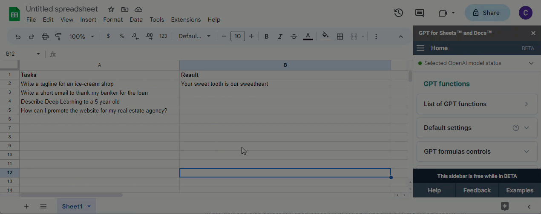Click the Default settings help icon
The width and height of the screenshot is (541, 214).
coord(516,128)
